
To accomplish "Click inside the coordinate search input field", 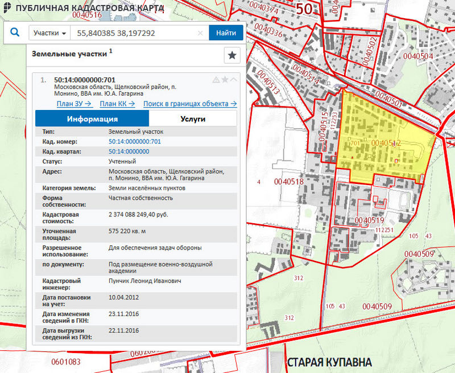I will coord(131,32).
